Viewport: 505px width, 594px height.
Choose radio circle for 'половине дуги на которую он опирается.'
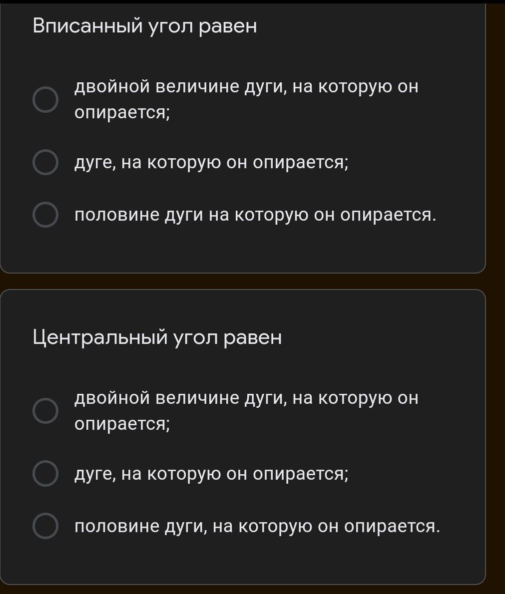[45, 215]
